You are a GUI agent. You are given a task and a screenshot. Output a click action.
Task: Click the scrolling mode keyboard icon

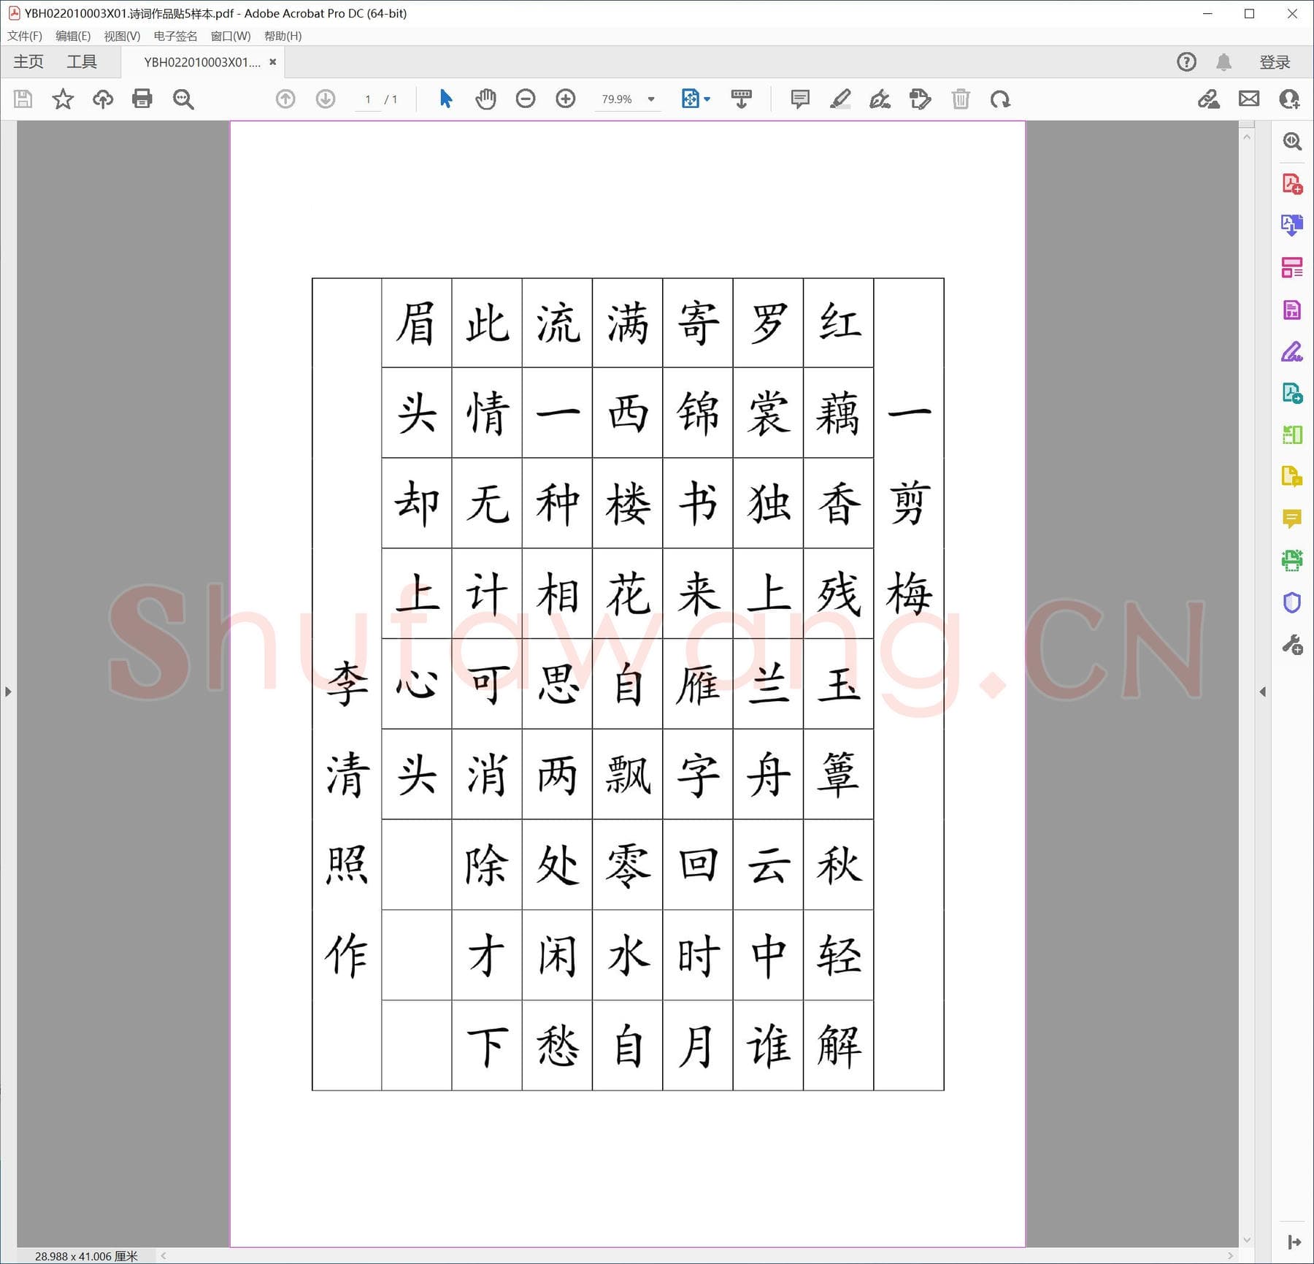coord(742,99)
